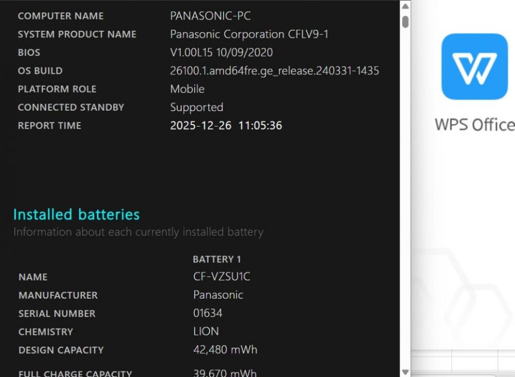Click the BATTERY 1 column header
Image resolution: width=515 pixels, height=377 pixels.
click(x=217, y=259)
